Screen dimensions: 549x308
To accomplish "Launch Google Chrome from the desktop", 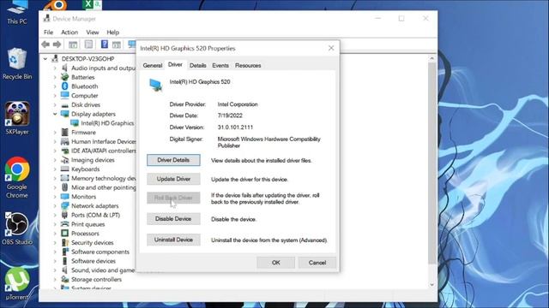I will (x=17, y=177).
